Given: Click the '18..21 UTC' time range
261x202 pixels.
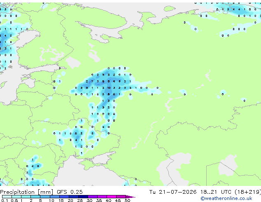Looking at the screenshot, I should (215, 192).
